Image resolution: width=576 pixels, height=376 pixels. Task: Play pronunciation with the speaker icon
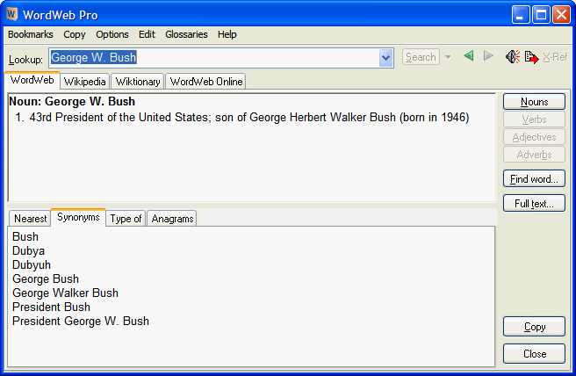tap(513, 56)
